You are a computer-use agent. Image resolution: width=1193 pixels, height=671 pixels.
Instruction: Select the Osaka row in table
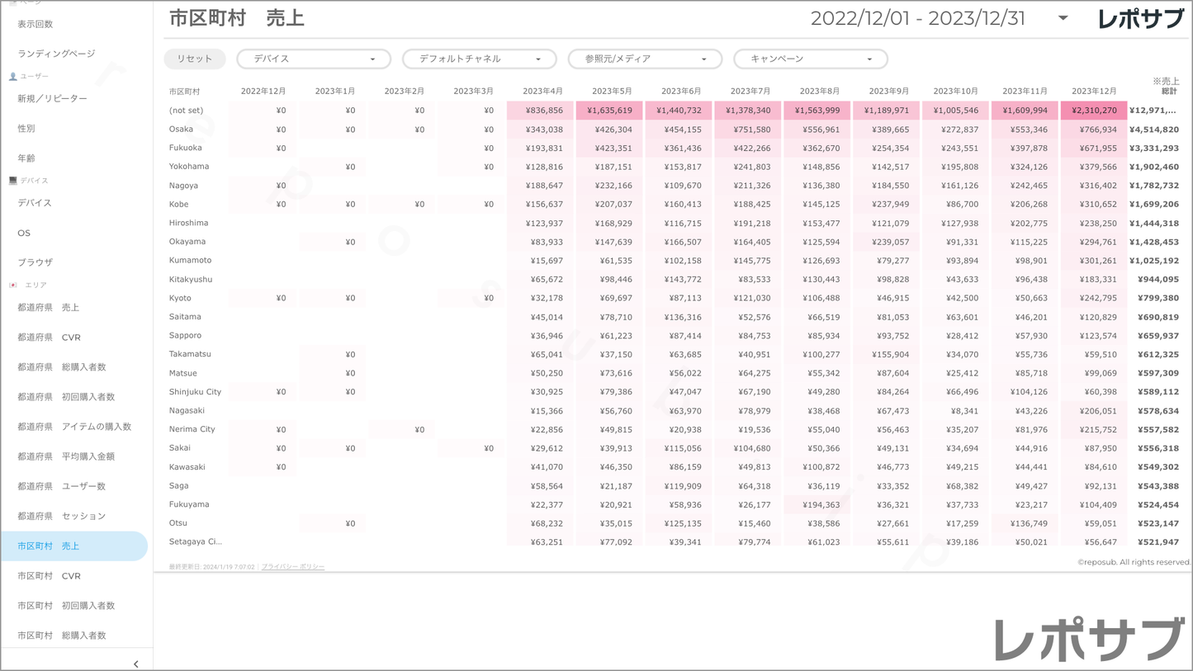[x=181, y=130]
